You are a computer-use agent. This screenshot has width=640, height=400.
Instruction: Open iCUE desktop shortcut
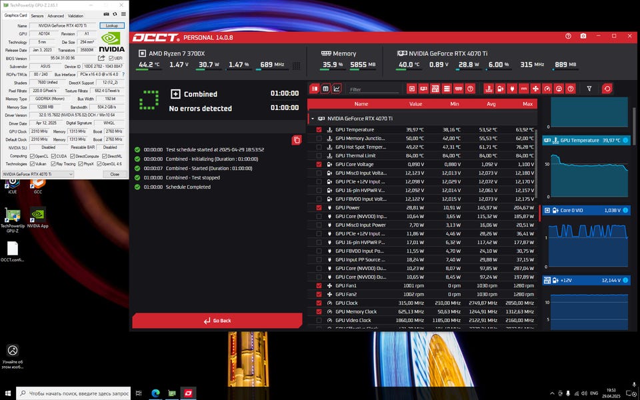[13, 185]
